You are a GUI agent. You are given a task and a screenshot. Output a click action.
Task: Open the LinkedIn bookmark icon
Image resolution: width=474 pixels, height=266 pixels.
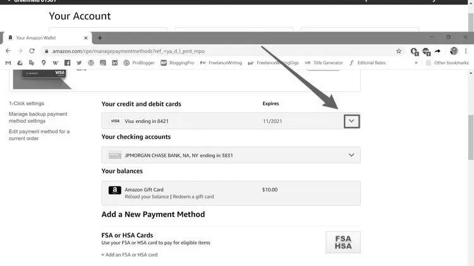click(114, 63)
